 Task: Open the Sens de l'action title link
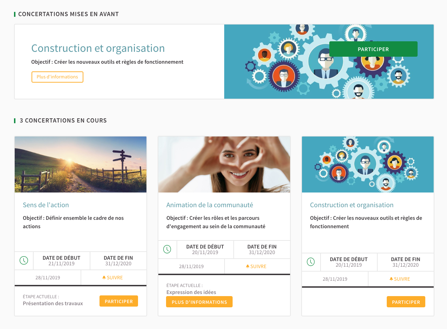[x=46, y=205]
